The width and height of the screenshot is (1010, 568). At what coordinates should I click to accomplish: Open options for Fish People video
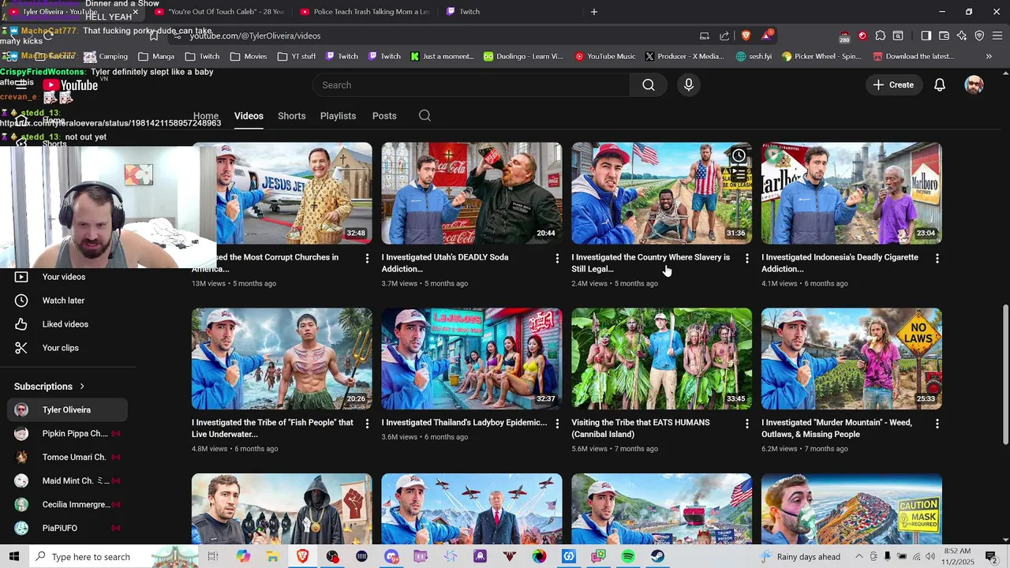coord(367,424)
